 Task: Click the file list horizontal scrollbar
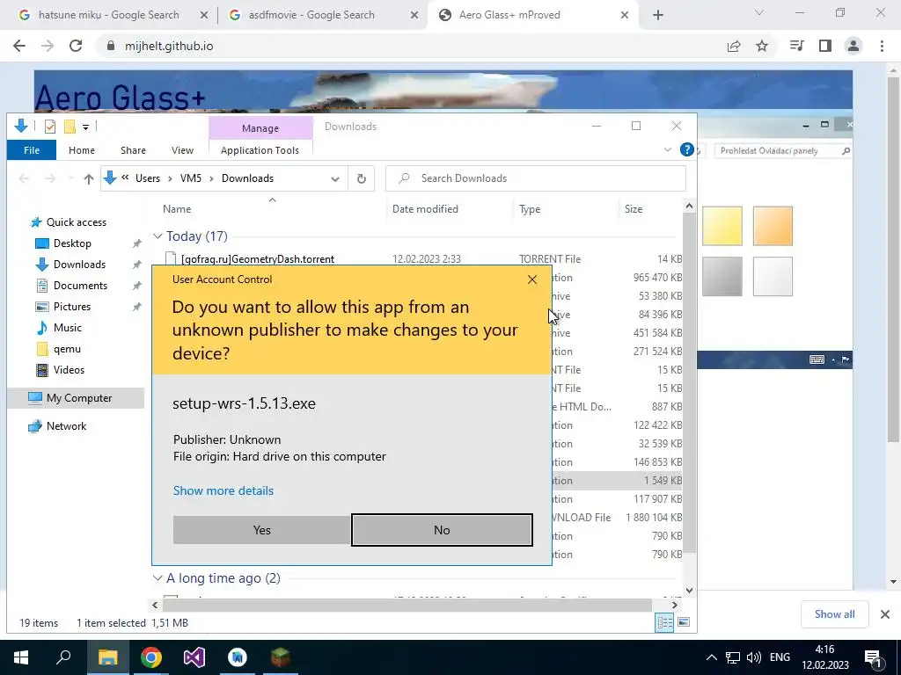tap(407, 605)
